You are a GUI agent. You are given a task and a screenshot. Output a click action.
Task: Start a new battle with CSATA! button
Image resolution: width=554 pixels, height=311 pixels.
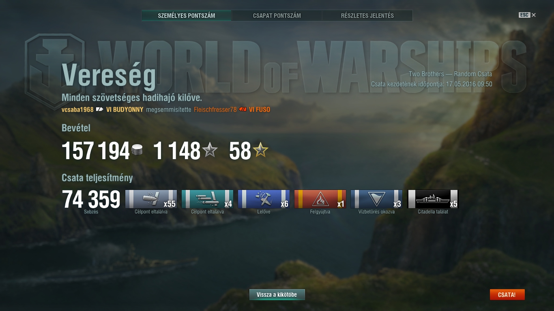point(507,295)
